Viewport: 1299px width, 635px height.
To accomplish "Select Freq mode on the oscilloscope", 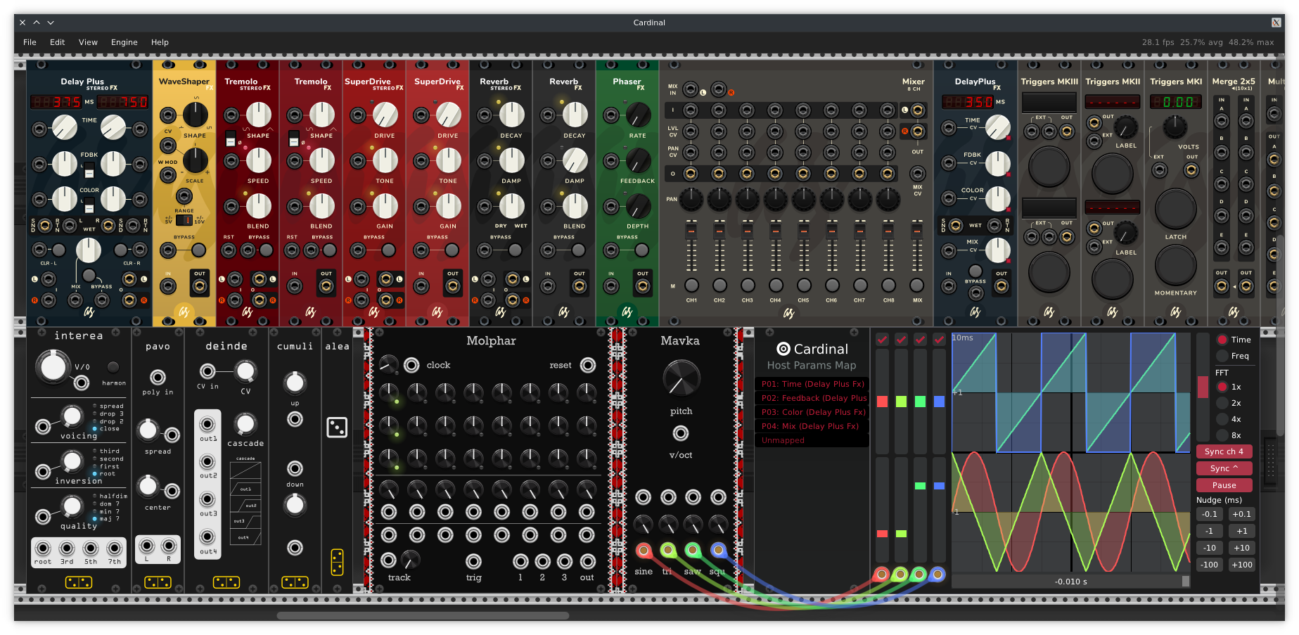I will pos(1222,356).
